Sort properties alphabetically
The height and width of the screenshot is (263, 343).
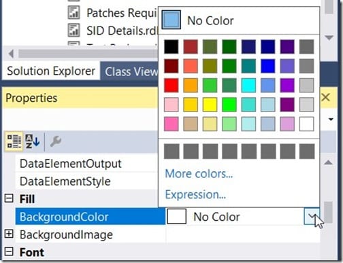[x=32, y=141]
